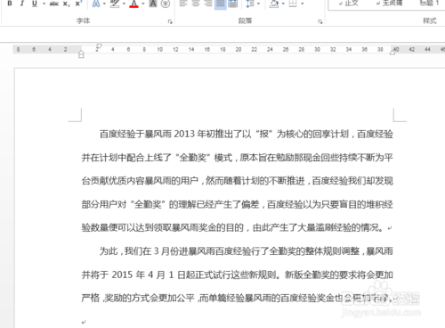Toggle justified alignment

221,4
